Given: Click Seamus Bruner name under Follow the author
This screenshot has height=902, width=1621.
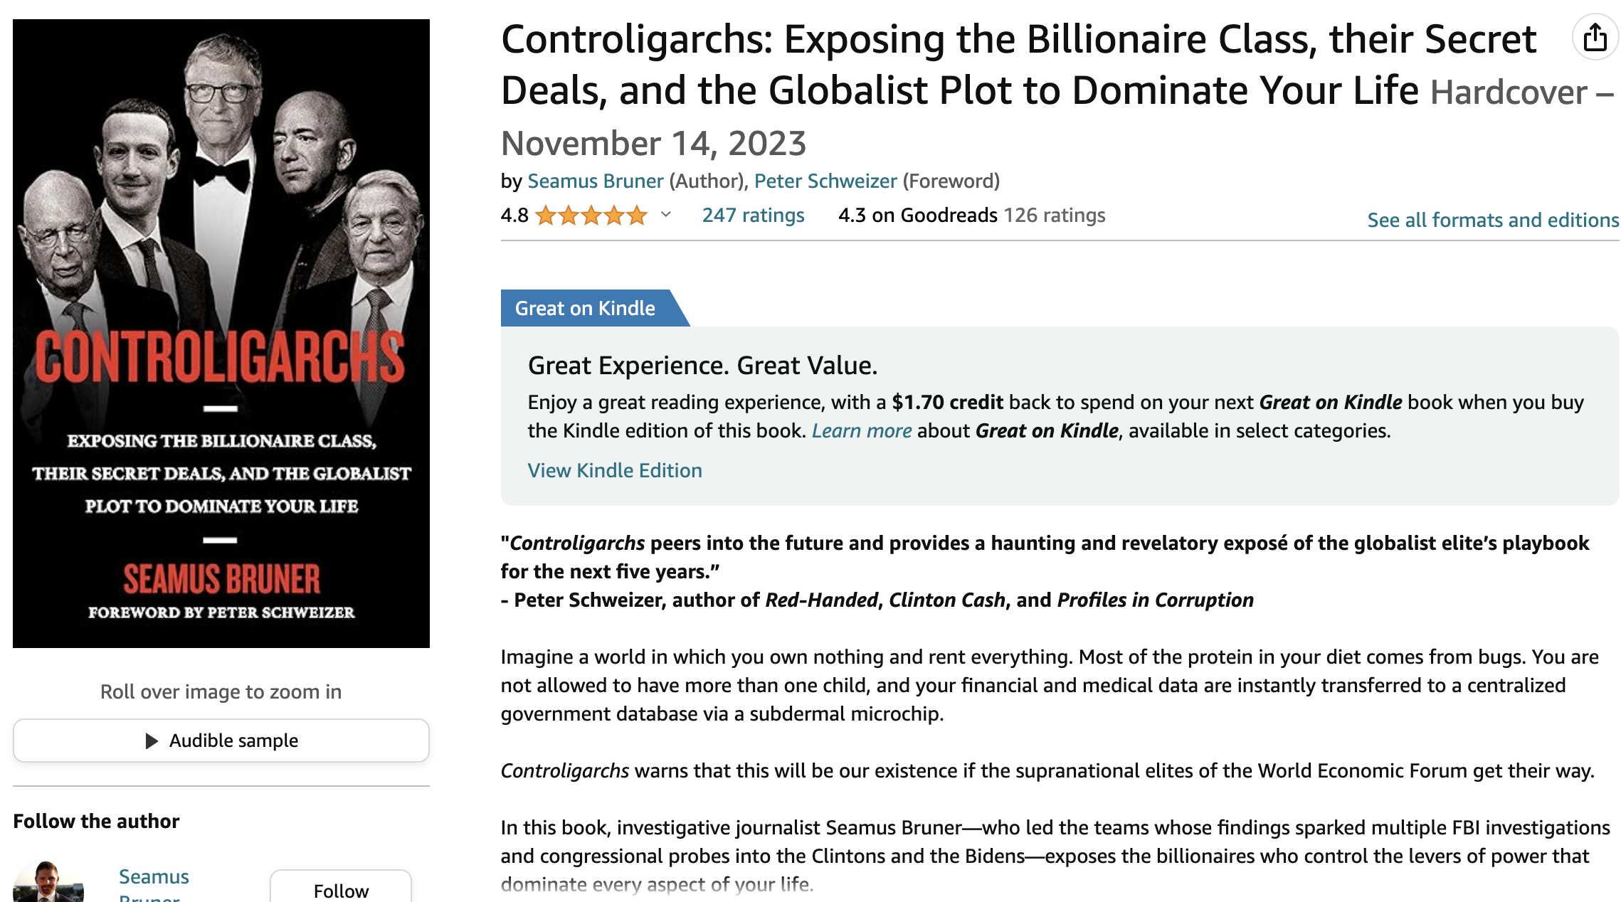Looking at the screenshot, I should 154,877.
